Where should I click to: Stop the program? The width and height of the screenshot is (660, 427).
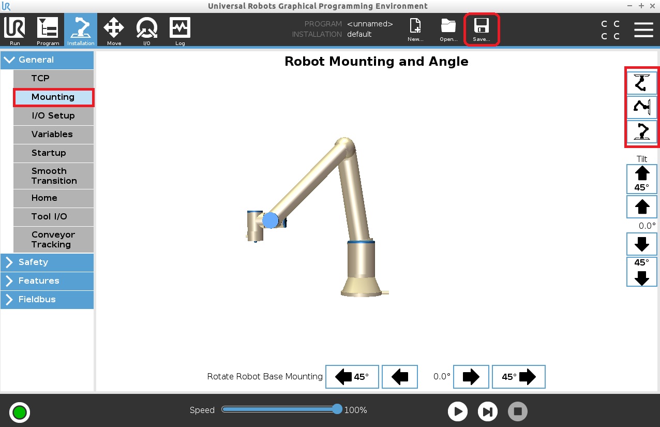click(518, 411)
